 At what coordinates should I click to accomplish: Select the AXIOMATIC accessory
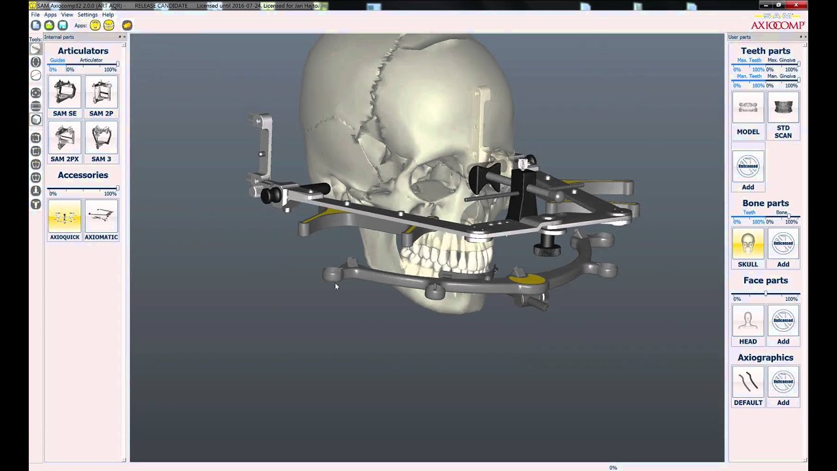[101, 220]
